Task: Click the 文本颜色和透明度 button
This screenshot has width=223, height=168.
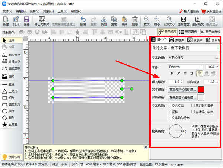Action: point(182,90)
